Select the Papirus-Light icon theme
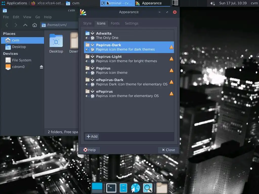This screenshot has width=259, height=194. [129, 59]
